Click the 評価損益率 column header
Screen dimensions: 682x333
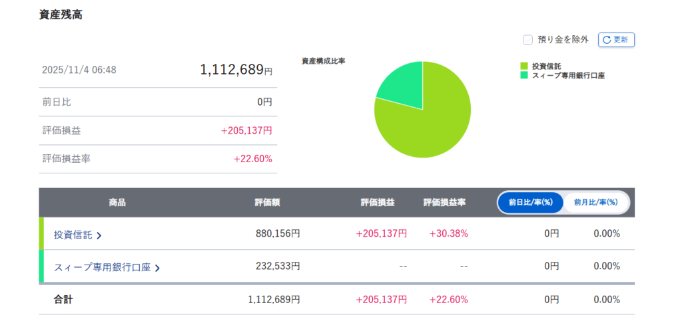click(x=444, y=202)
